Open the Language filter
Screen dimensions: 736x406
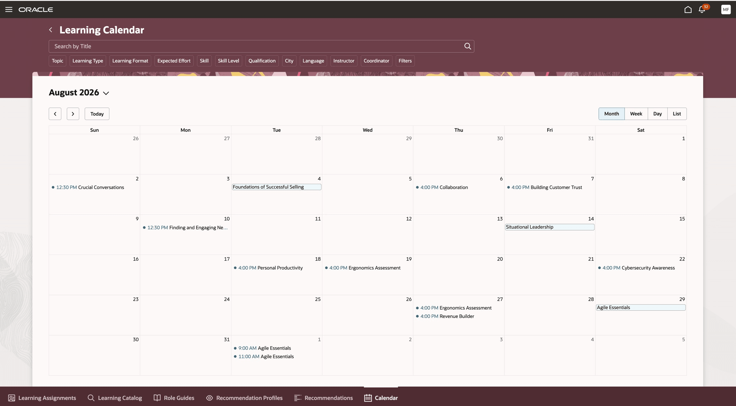click(313, 61)
